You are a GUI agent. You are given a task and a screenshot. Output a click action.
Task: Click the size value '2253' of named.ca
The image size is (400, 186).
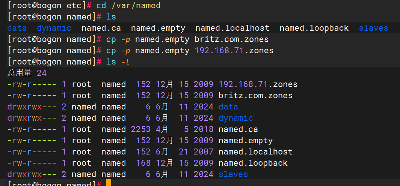[x=140, y=129]
